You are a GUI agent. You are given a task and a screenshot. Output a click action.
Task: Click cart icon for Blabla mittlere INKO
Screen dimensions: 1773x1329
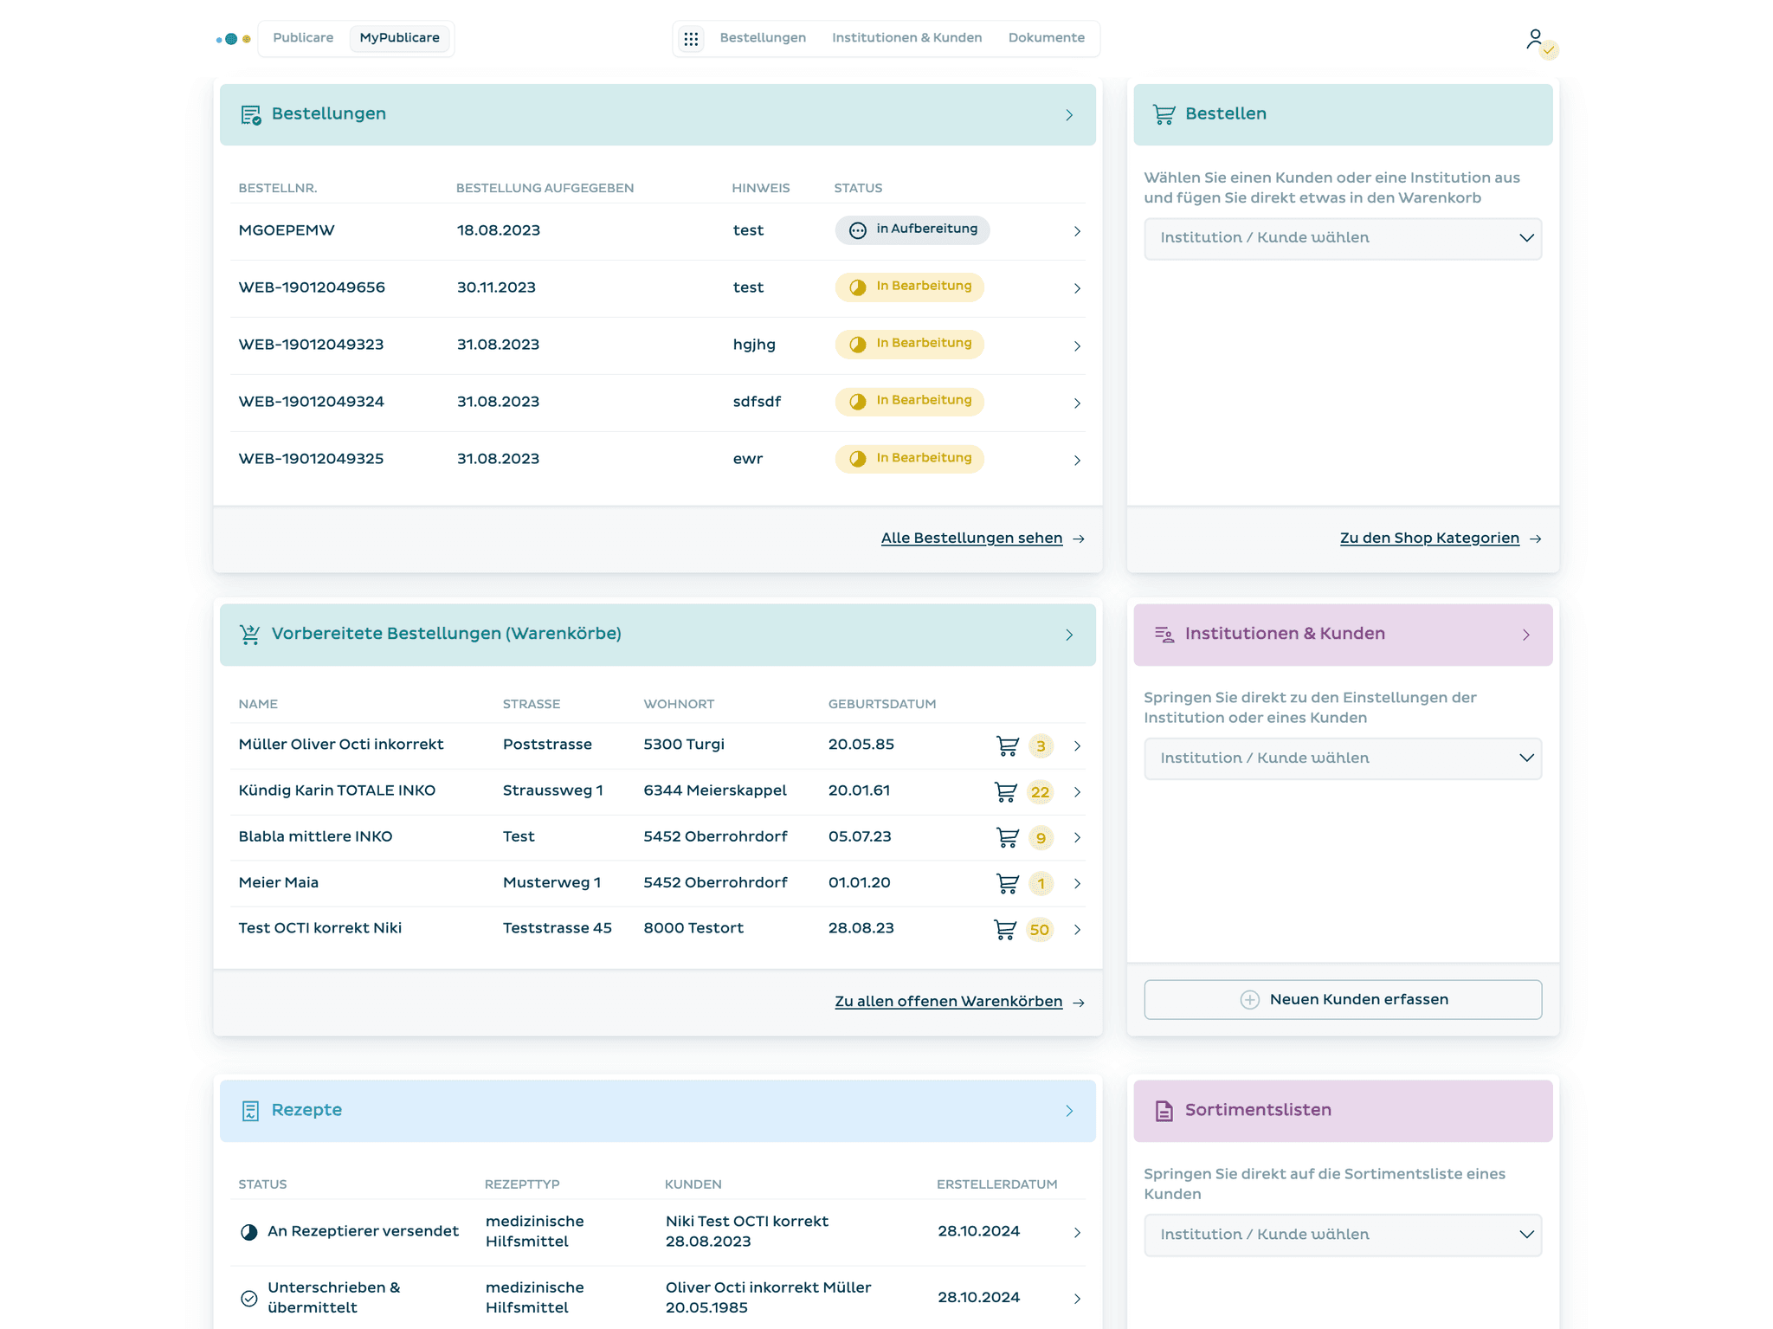click(1008, 837)
